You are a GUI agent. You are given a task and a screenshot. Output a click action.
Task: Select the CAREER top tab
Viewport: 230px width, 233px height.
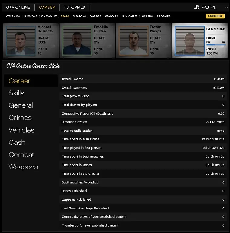47,8
